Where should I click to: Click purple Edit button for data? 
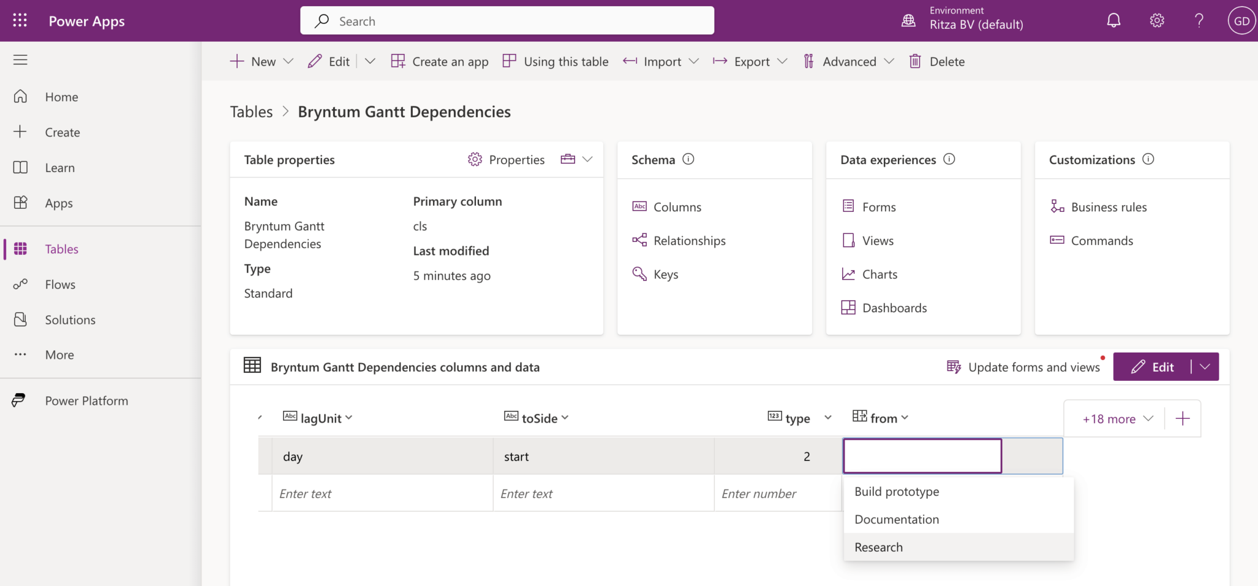pyautogui.click(x=1152, y=367)
